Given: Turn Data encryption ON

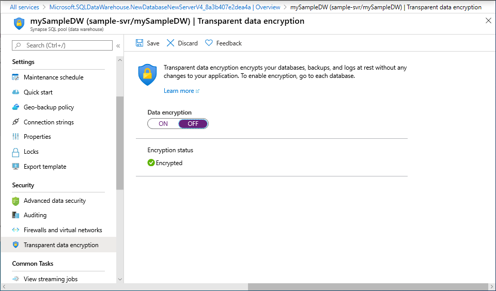Looking at the screenshot, I should [x=163, y=123].
